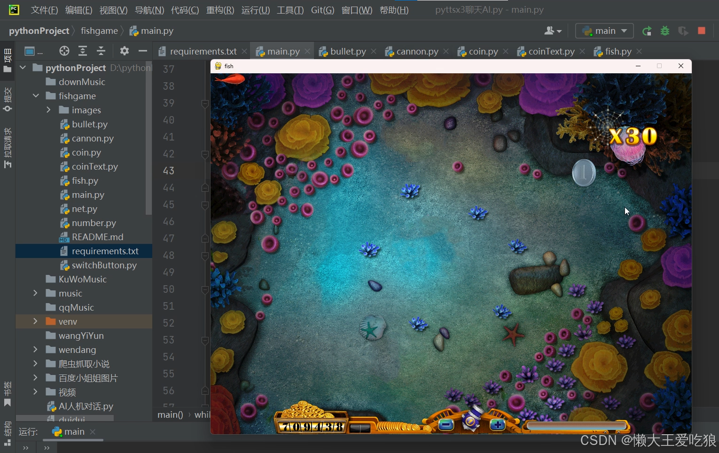
Task: Switch to the requirements.txt editor tab
Action: pos(203,51)
